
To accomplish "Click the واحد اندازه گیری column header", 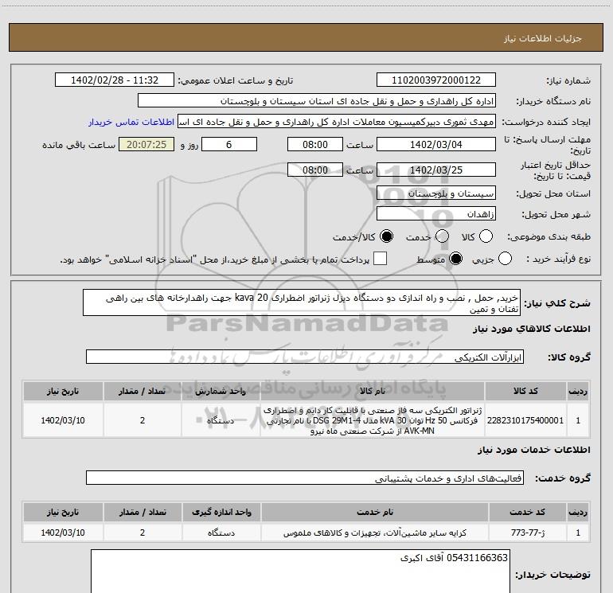I will pyautogui.click(x=221, y=512).
